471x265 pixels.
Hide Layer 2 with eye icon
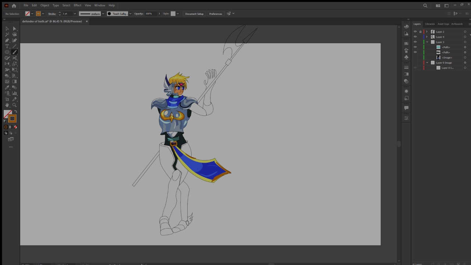pyautogui.click(x=415, y=32)
